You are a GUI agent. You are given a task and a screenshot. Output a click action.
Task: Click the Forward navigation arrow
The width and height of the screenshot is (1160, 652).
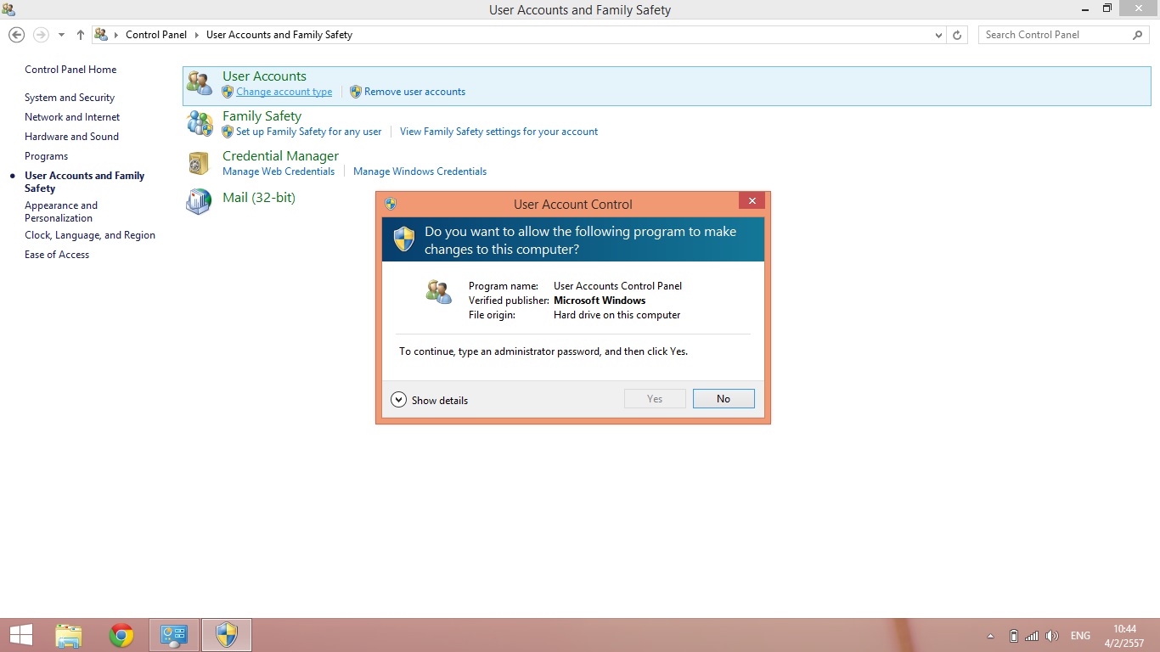[x=41, y=35]
